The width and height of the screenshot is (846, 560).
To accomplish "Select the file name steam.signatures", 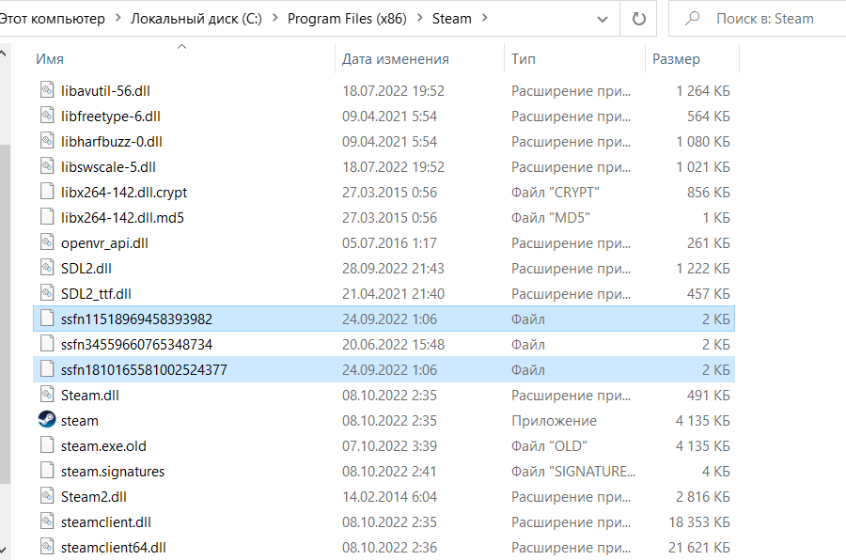I will coord(112,471).
